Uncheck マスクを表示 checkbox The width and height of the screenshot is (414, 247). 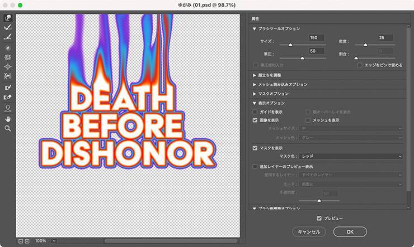[x=255, y=148]
